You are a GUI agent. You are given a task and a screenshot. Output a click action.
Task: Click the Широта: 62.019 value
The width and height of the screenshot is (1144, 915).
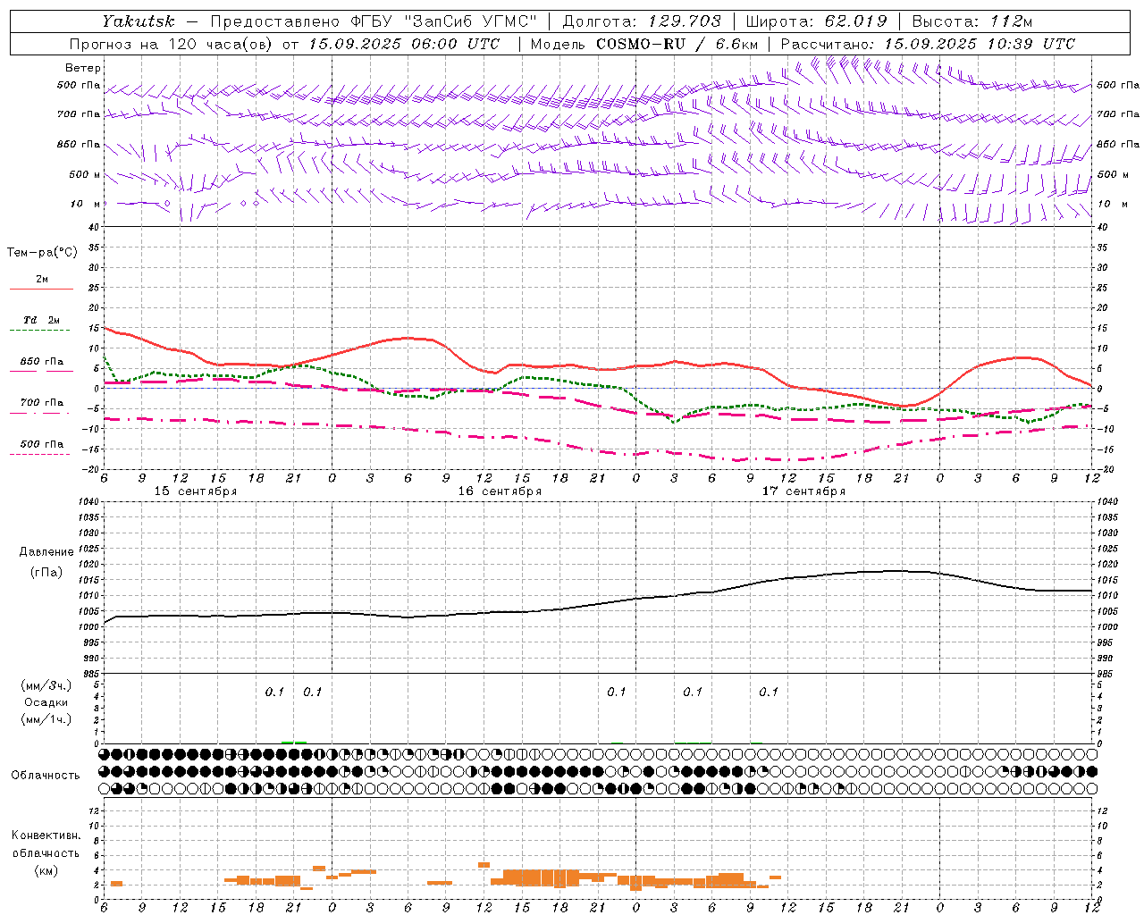817,21
